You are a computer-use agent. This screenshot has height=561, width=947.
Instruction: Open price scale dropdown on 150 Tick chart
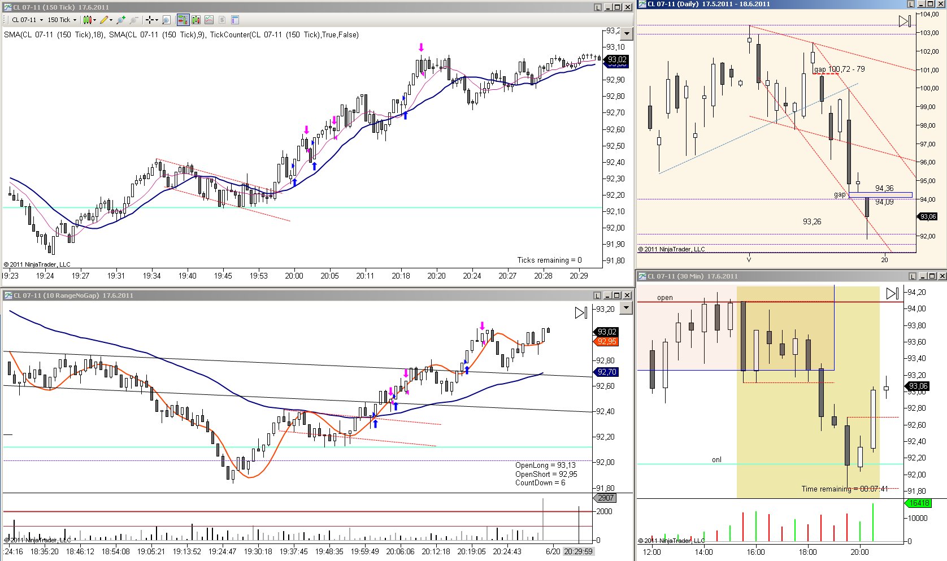pyautogui.click(x=626, y=34)
